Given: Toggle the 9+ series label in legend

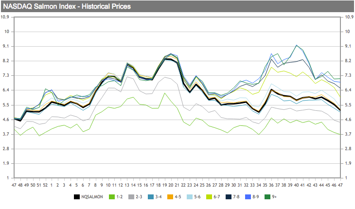Looking at the screenshot, I should tap(274, 197).
